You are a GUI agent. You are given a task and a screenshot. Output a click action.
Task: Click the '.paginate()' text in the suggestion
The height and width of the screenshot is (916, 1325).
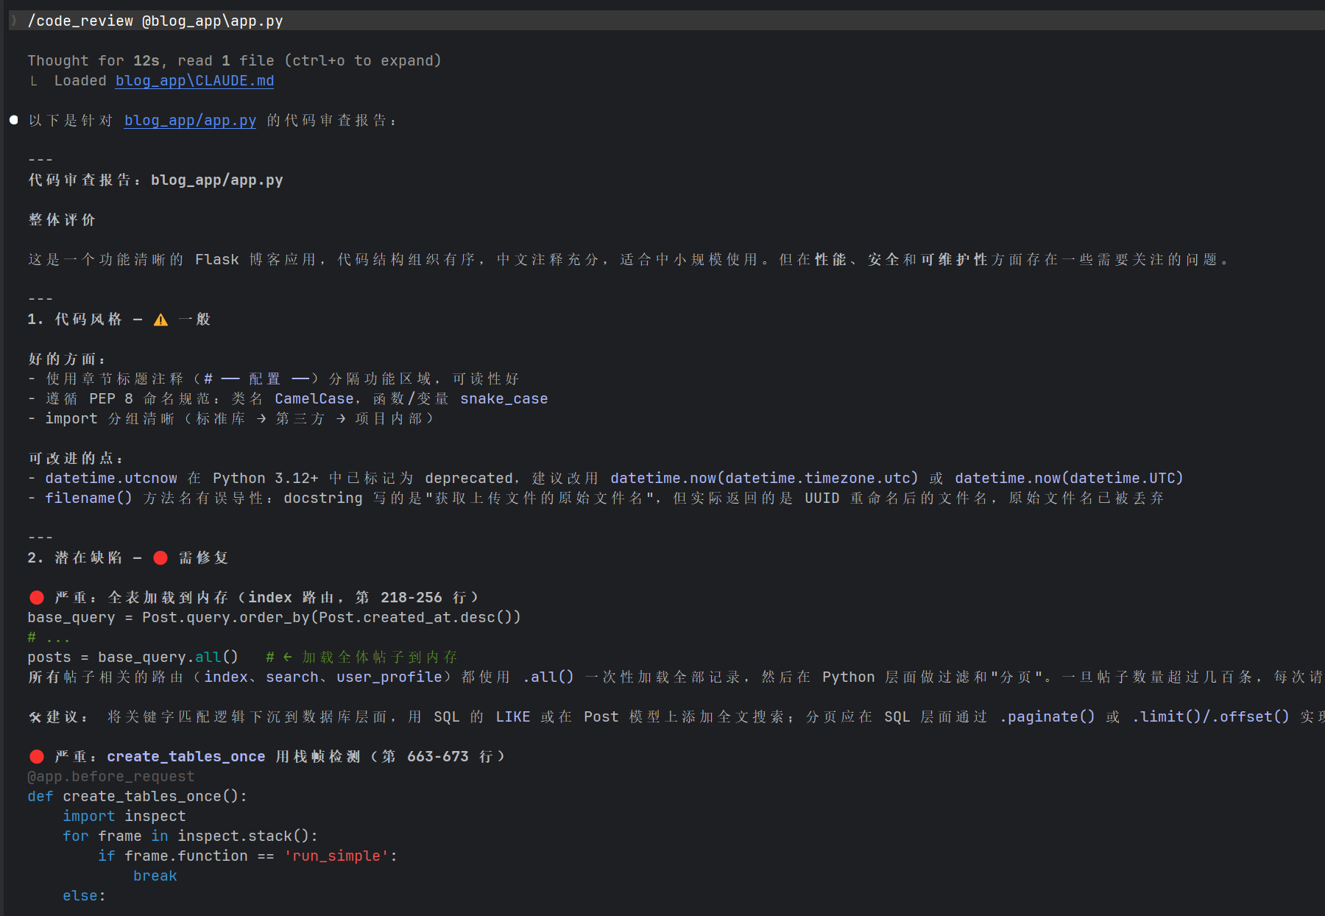pos(1047,717)
